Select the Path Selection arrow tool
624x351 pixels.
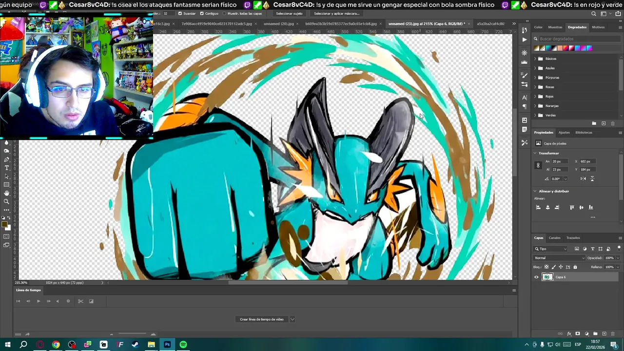point(6,176)
